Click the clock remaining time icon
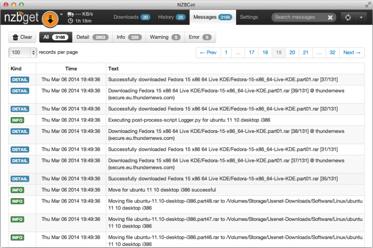Image resolution: width=373 pixels, height=248 pixels. coord(70,21)
